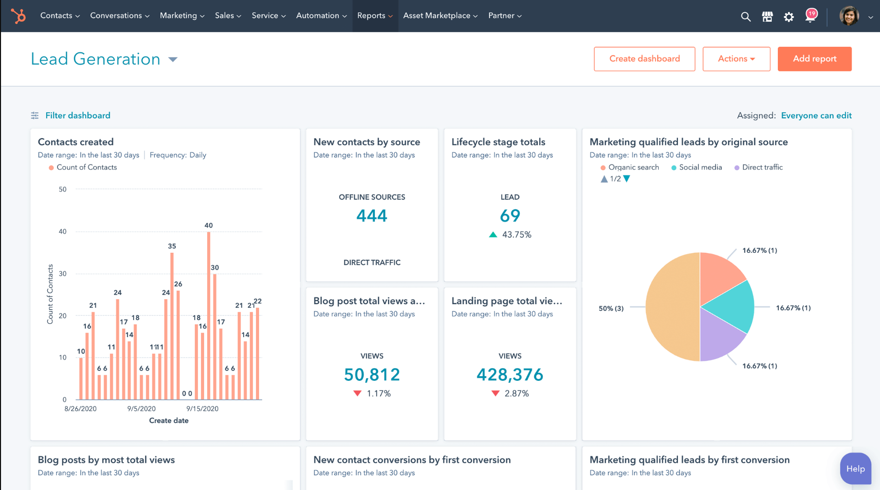
Task: Open the Contacts created report title
Action: tap(76, 142)
